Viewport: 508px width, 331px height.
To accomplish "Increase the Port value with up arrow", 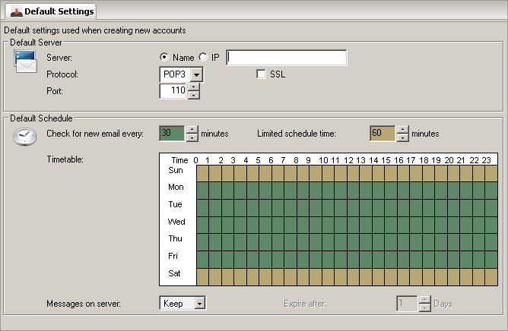I will tap(193, 87).
